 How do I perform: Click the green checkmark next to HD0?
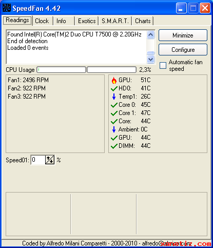click(114, 88)
